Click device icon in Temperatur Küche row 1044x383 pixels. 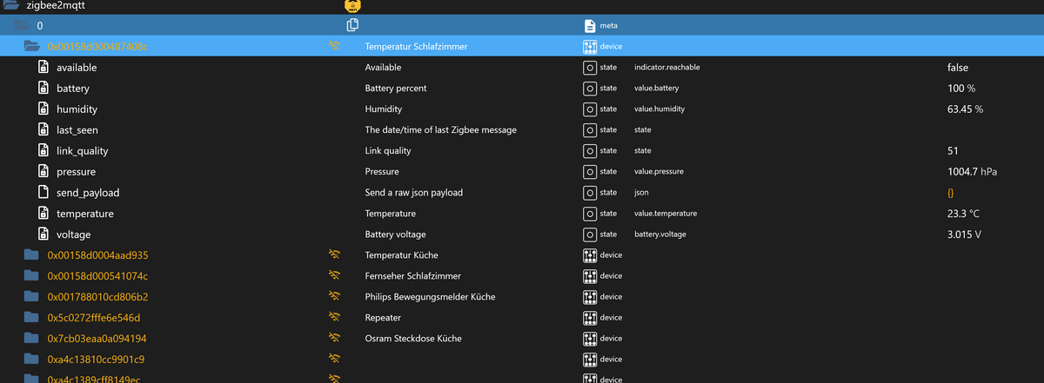pos(590,254)
